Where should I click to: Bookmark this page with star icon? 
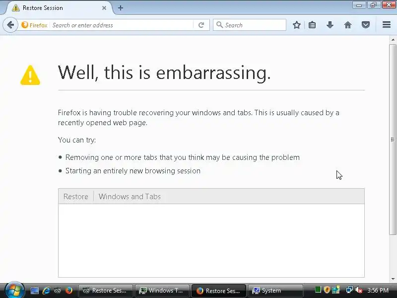[x=296, y=25]
